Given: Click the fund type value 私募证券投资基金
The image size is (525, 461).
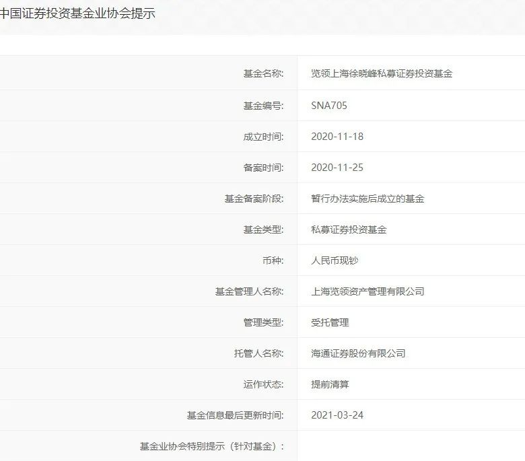Looking at the screenshot, I should (349, 229).
